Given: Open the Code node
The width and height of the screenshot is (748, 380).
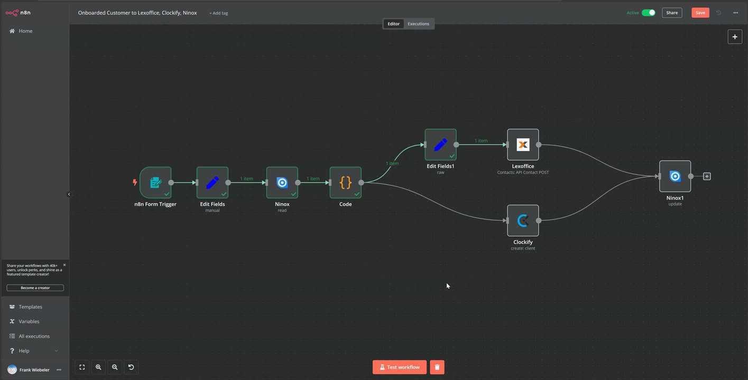Looking at the screenshot, I should coord(346,183).
